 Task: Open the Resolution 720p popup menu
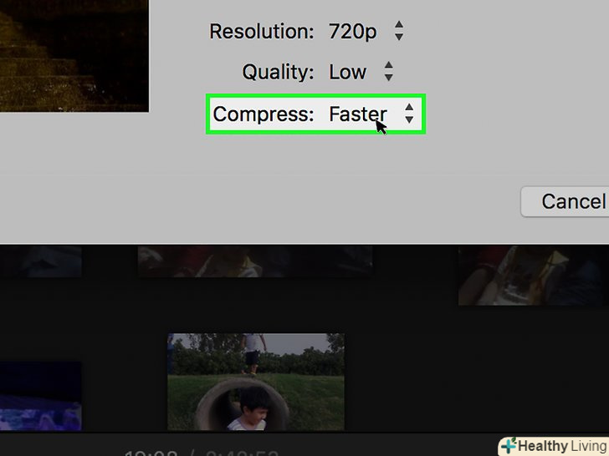tap(366, 31)
